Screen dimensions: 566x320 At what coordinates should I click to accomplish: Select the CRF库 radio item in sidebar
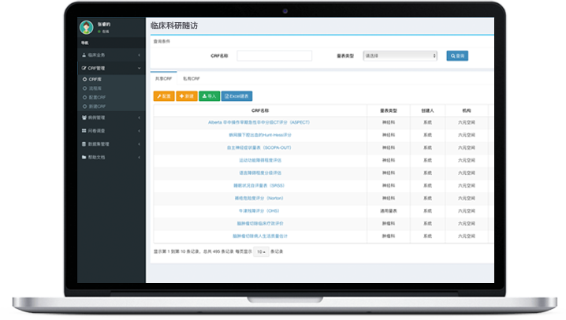pos(84,80)
